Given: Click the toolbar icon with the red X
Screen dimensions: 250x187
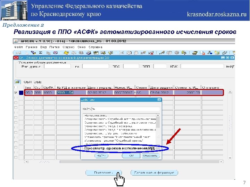Looking at the screenshot, I should pyautogui.click(x=151, y=53).
